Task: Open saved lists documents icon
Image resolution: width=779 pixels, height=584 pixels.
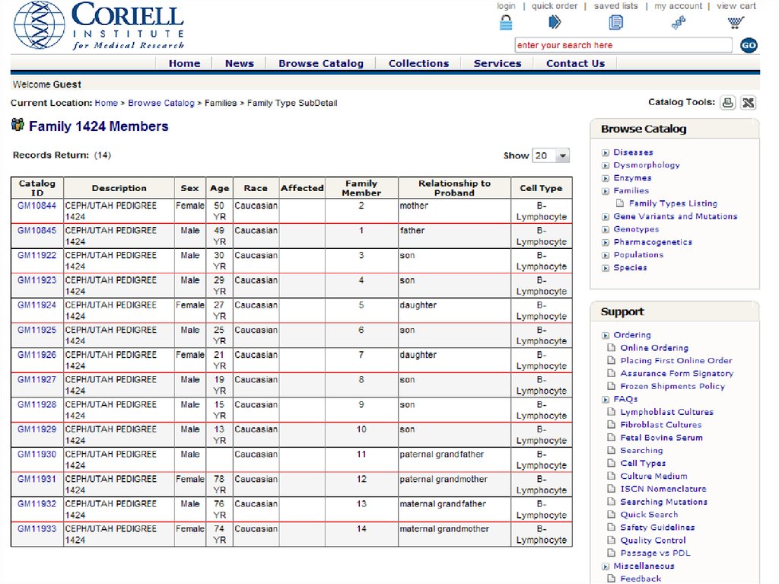Action: click(x=615, y=22)
